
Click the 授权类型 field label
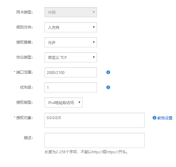pyautogui.click(x=24, y=102)
